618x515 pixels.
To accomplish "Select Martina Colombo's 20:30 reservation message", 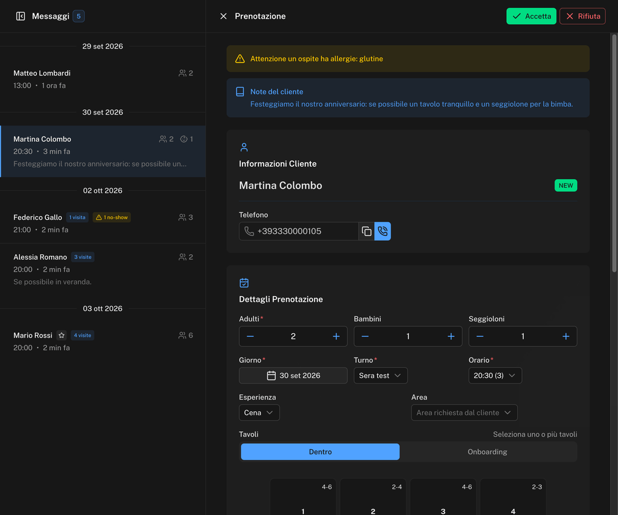I will [103, 152].
